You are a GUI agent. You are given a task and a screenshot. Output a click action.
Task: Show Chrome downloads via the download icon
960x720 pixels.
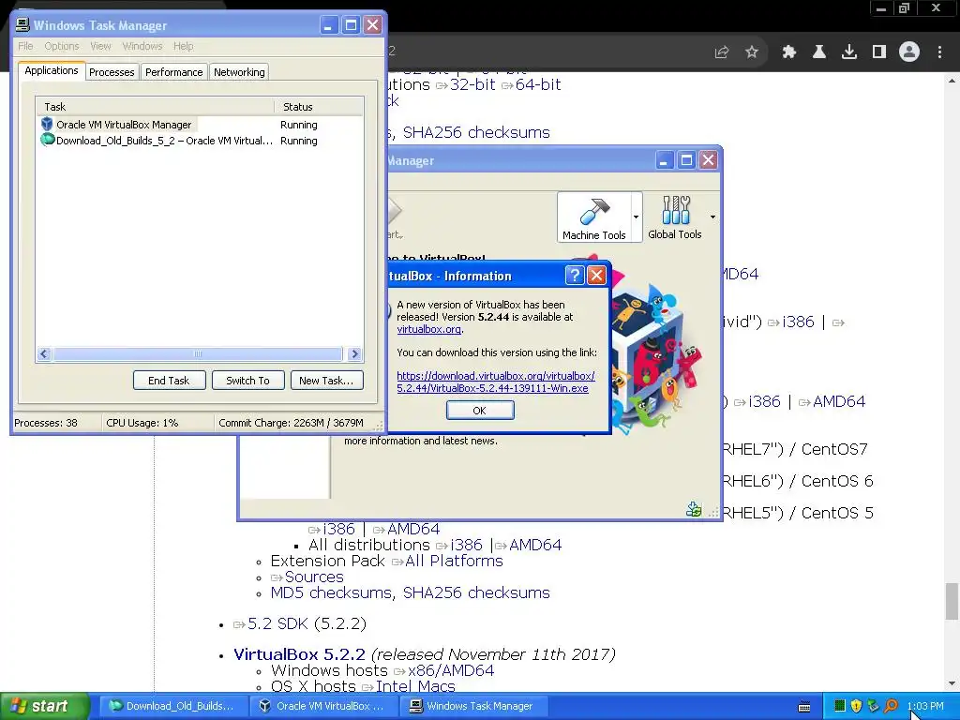click(x=849, y=52)
